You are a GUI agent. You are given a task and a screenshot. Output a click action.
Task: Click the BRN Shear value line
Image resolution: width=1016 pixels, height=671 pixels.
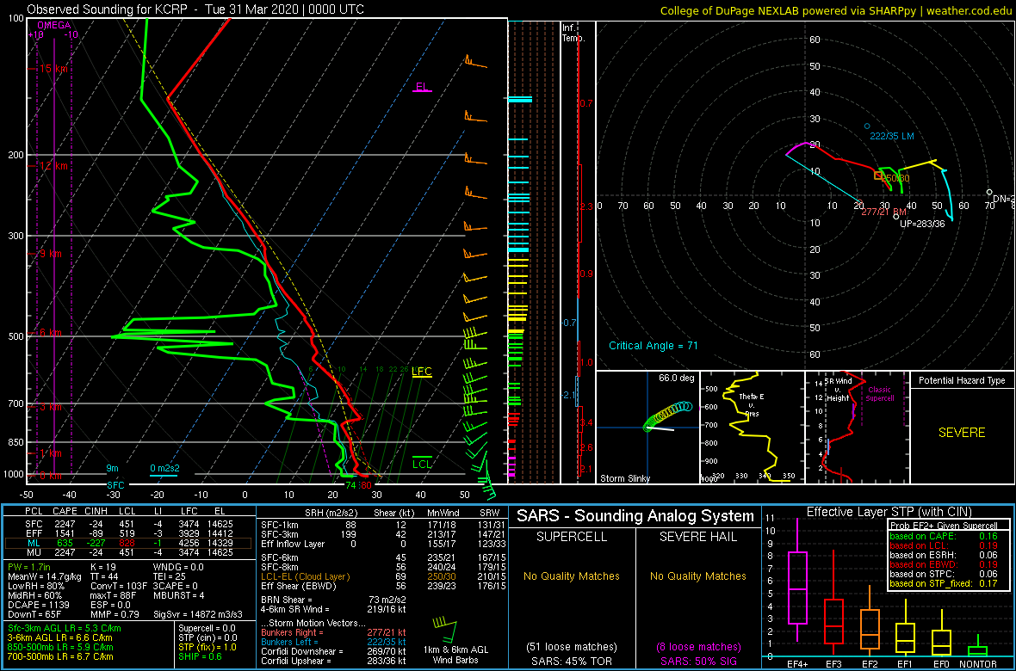click(336, 601)
